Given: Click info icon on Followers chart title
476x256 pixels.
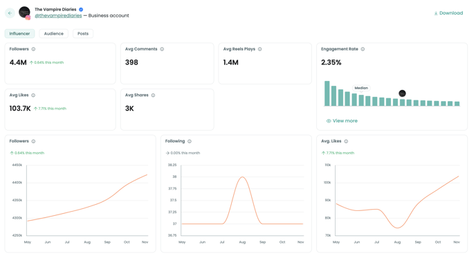Looking at the screenshot, I should tap(33, 141).
